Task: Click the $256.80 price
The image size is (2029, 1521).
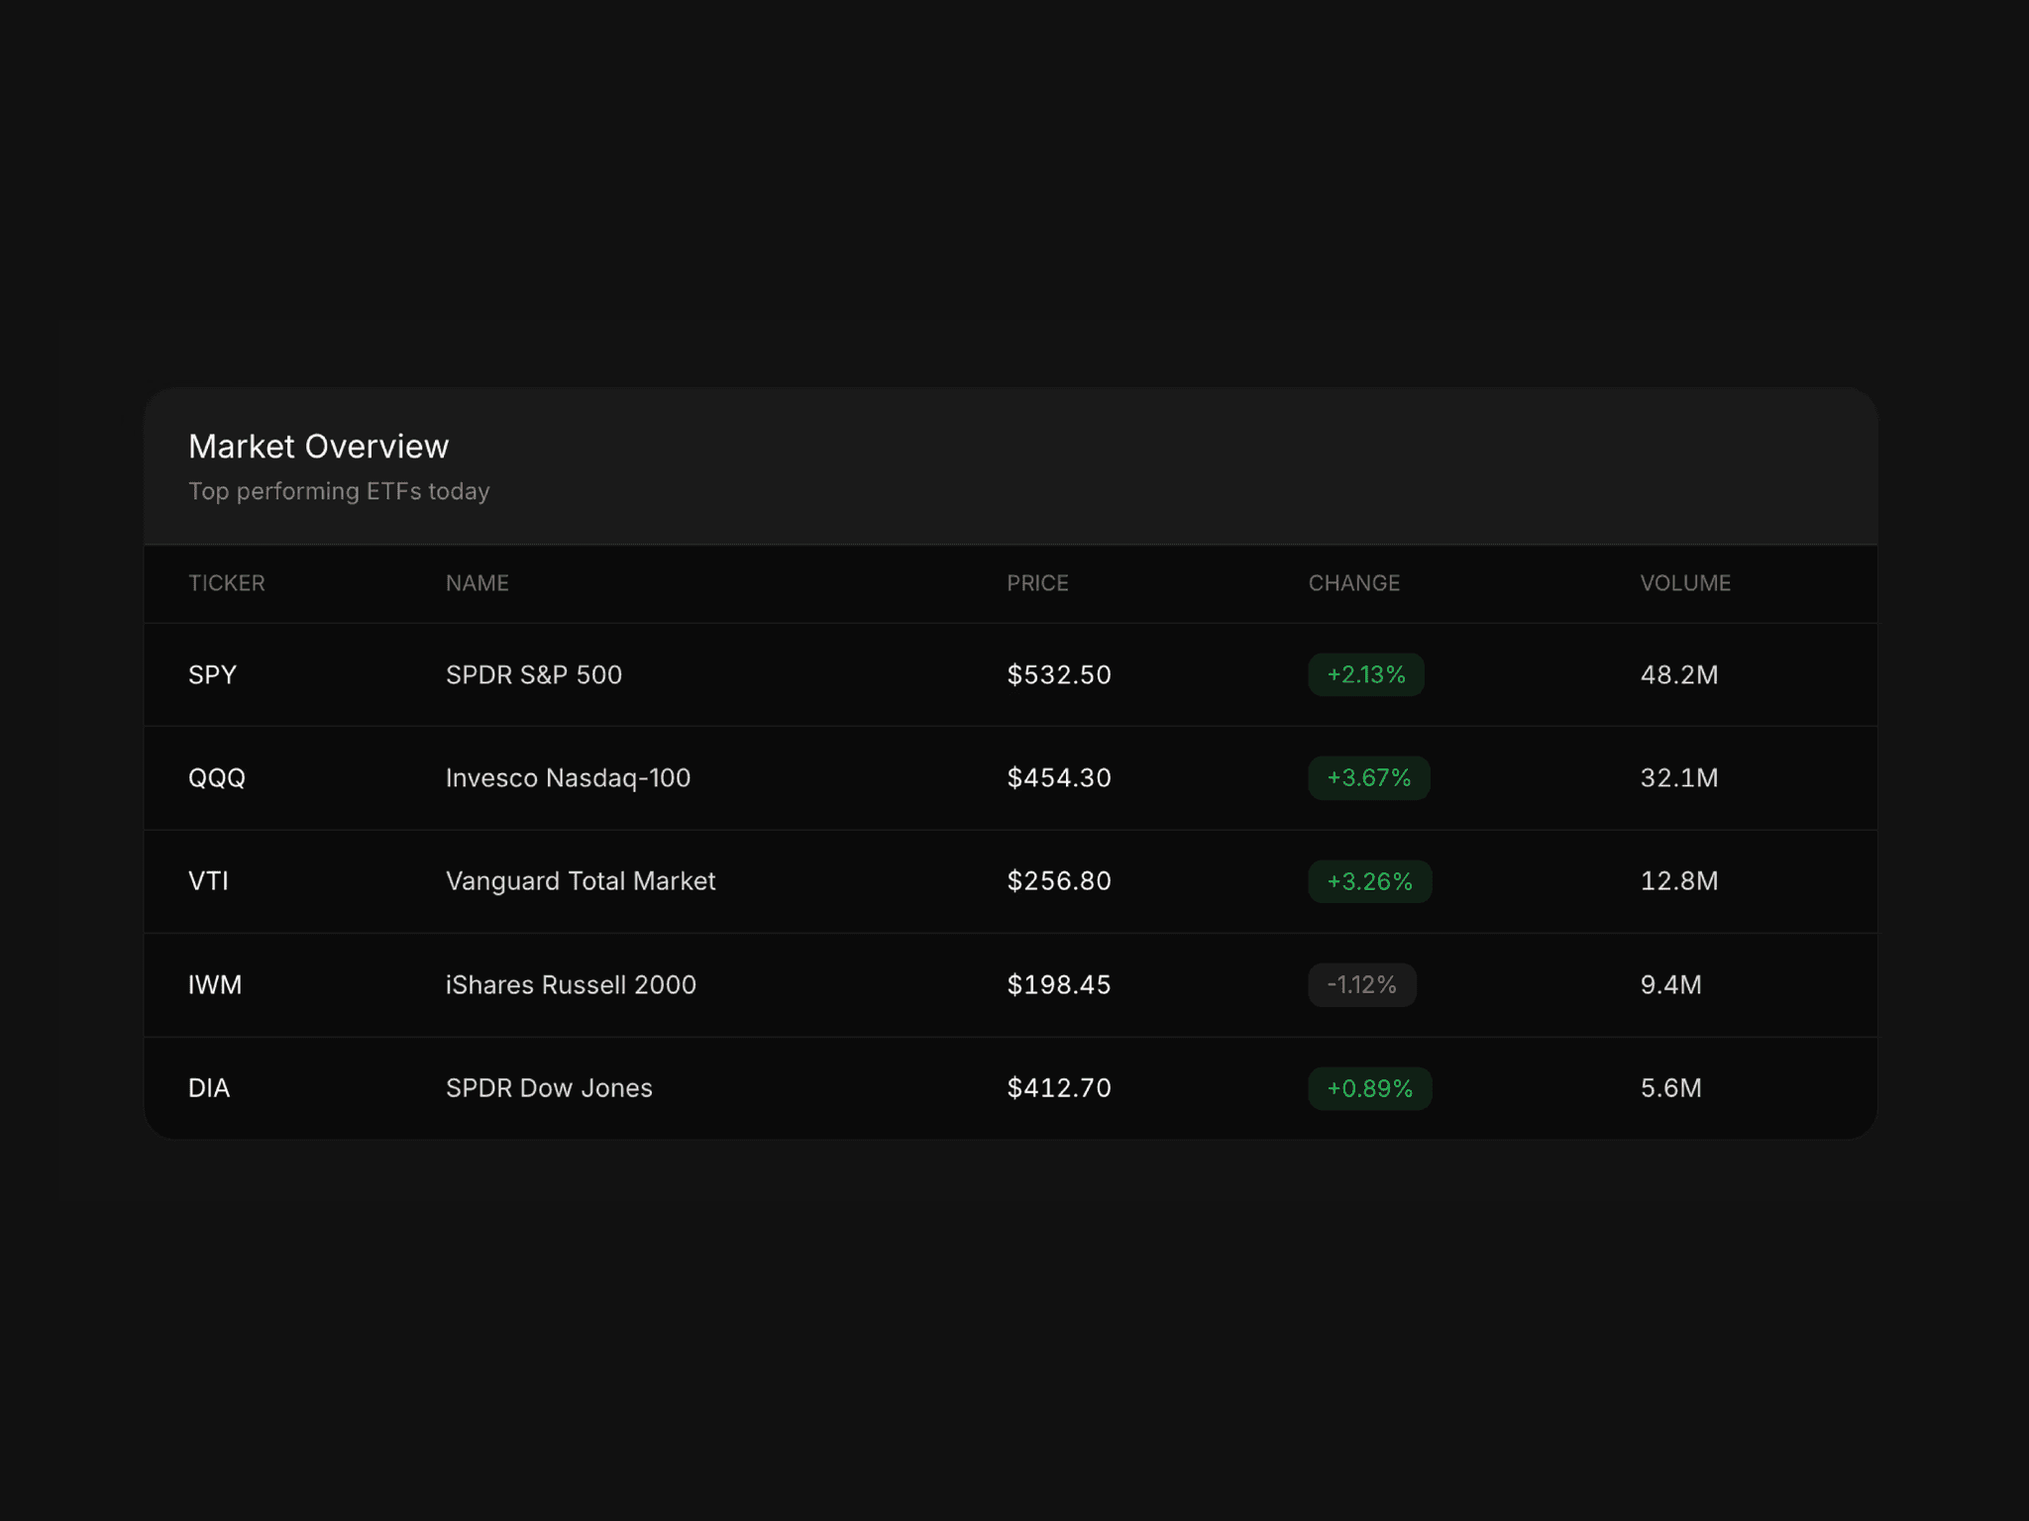Action: tap(1059, 881)
